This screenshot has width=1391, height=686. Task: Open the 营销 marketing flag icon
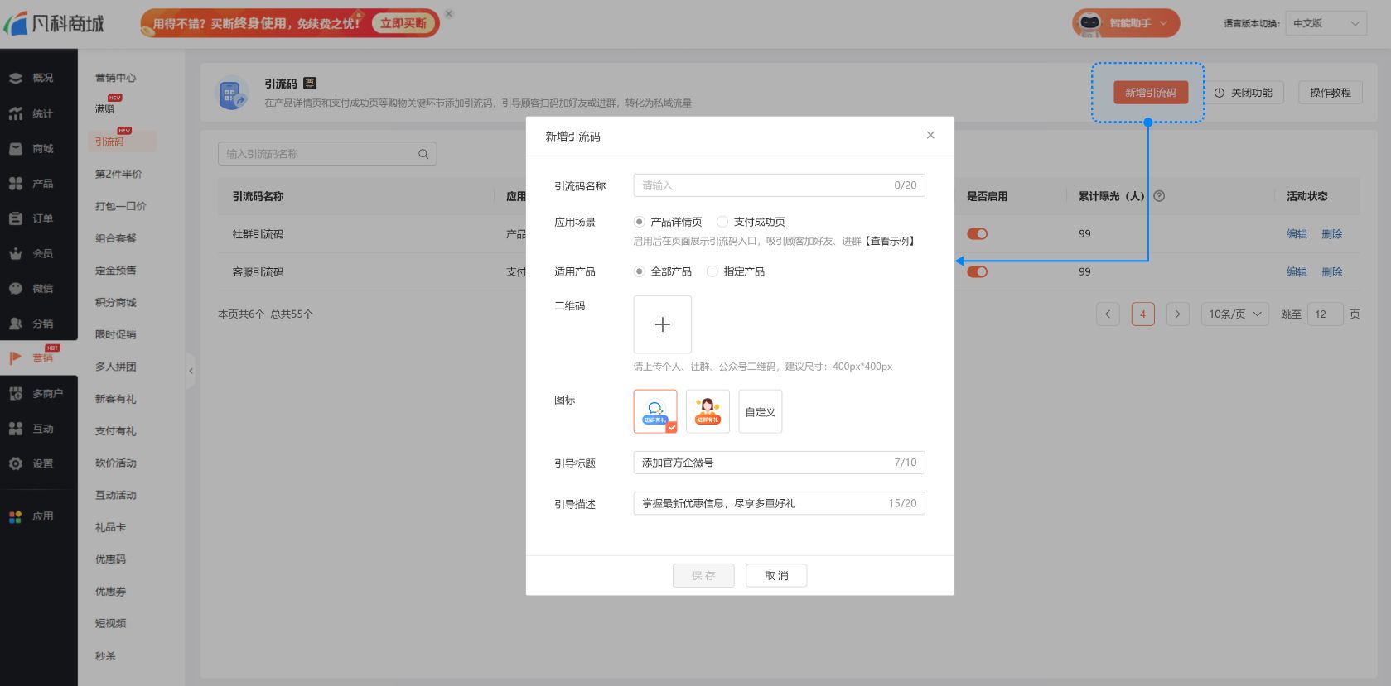pyautogui.click(x=16, y=358)
